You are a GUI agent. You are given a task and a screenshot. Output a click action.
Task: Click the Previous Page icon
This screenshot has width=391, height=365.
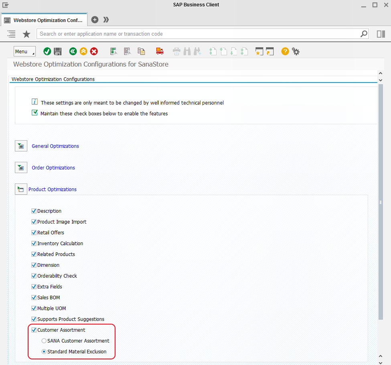click(223, 52)
